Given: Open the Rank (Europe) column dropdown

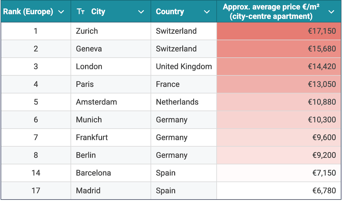Looking at the screenshot, I should pos(61,12).
